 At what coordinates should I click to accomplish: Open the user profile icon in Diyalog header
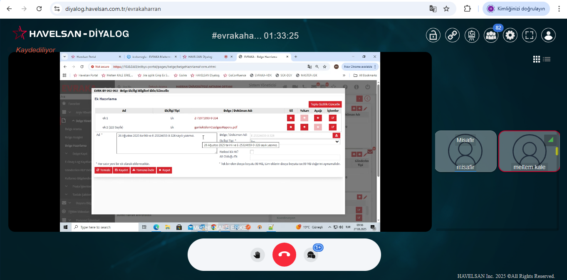[x=548, y=35]
